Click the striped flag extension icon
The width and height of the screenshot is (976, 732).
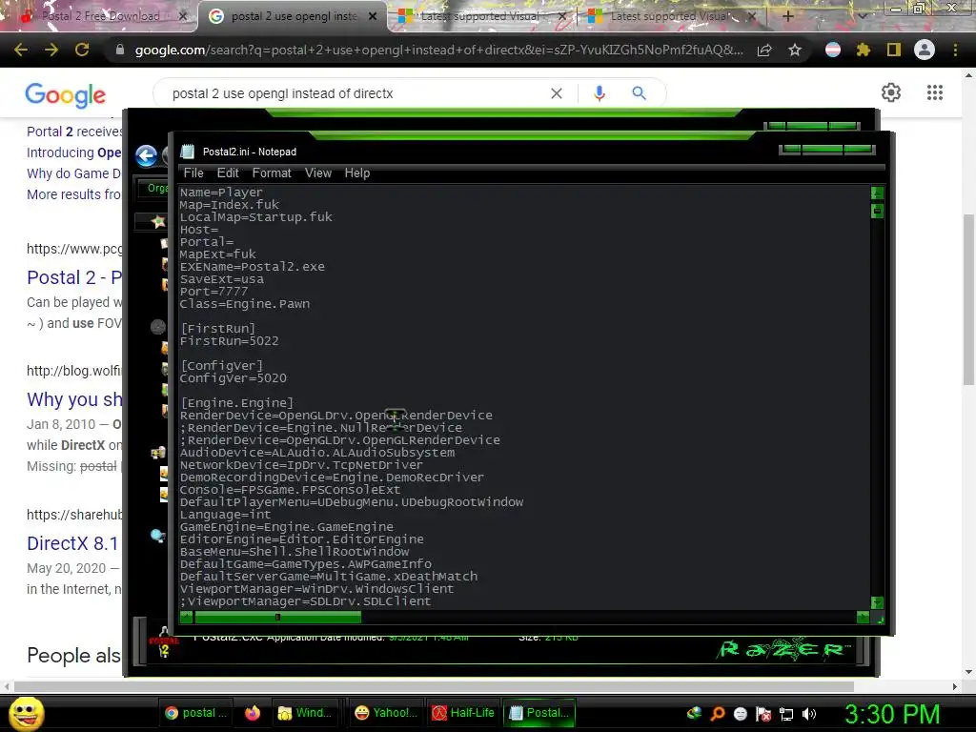click(833, 50)
